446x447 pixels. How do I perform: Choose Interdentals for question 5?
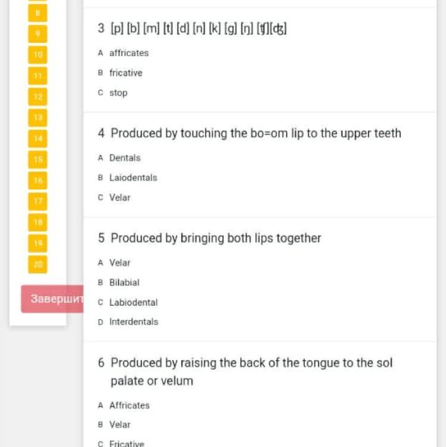134,322
